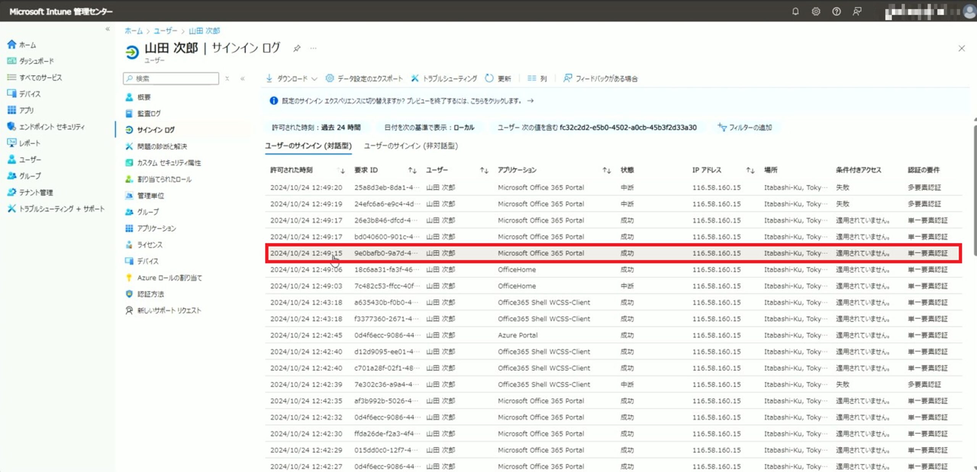
Task: Open すべてのサービス in left navigation
Action: click(x=34, y=77)
